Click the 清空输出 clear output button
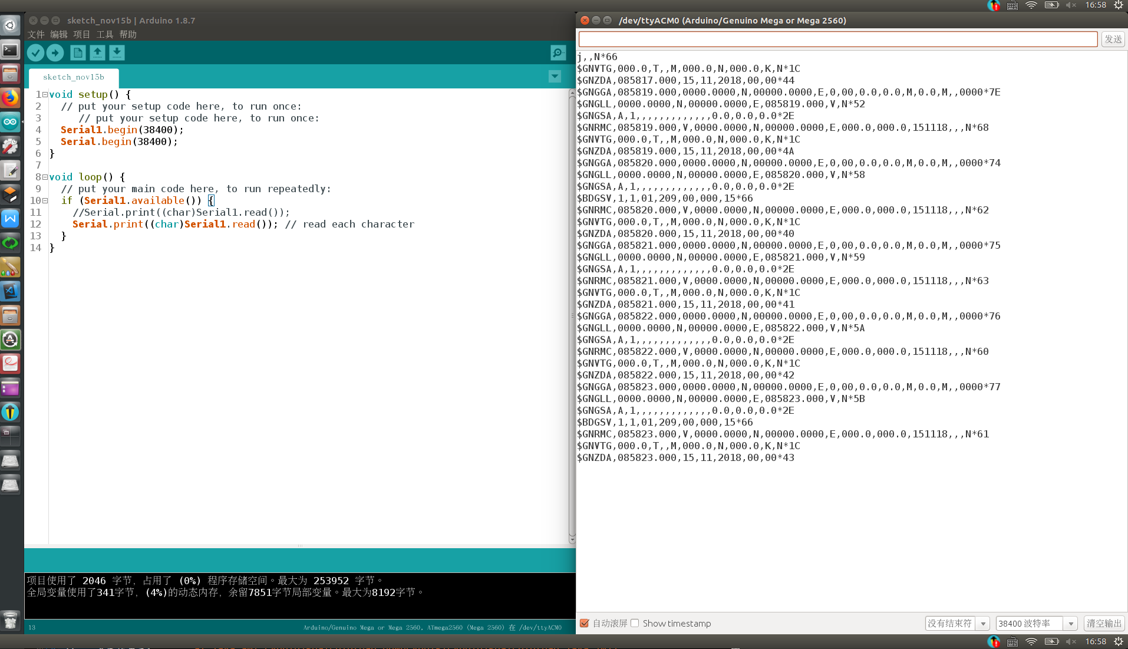Image resolution: width=1128 pixels, height=649 pixels. coord(1104,623)
